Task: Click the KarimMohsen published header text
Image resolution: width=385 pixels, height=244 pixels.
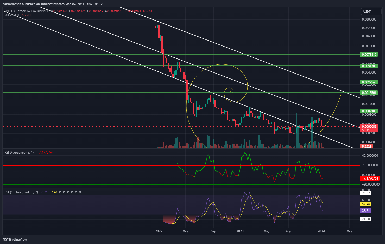Action: [52, 4]
